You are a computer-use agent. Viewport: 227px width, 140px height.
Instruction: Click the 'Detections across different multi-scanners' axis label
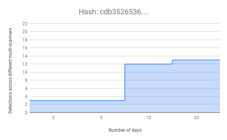[10, 71]
